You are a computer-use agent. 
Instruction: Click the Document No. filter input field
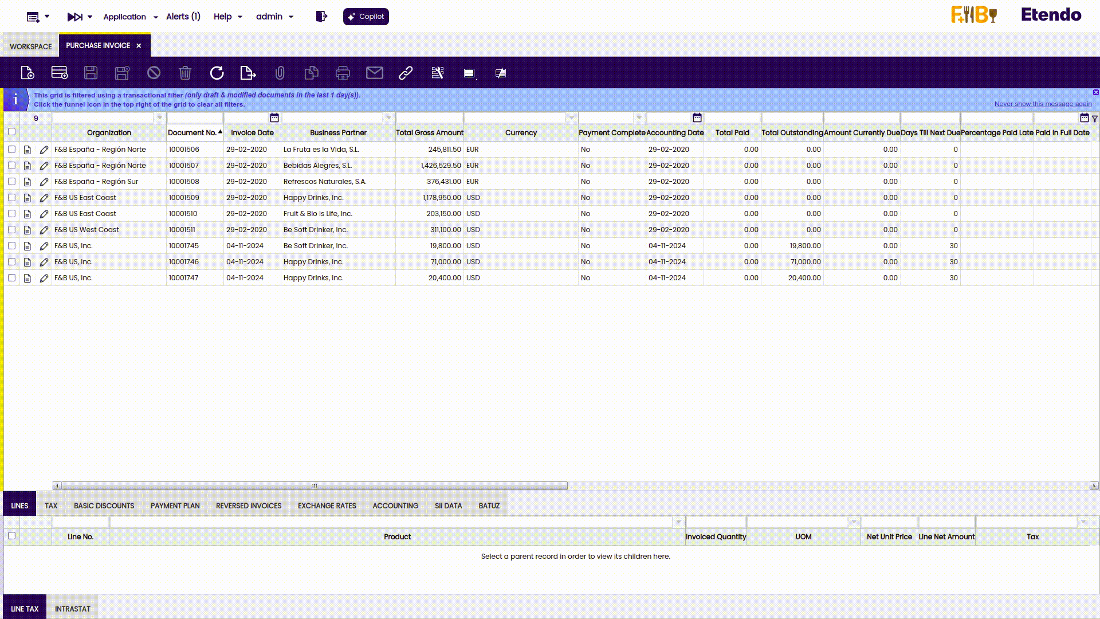pos(195,118)
